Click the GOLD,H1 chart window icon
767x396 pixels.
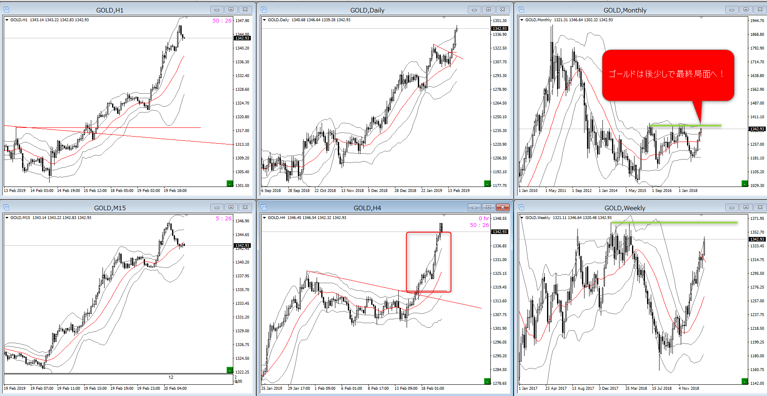6,10
